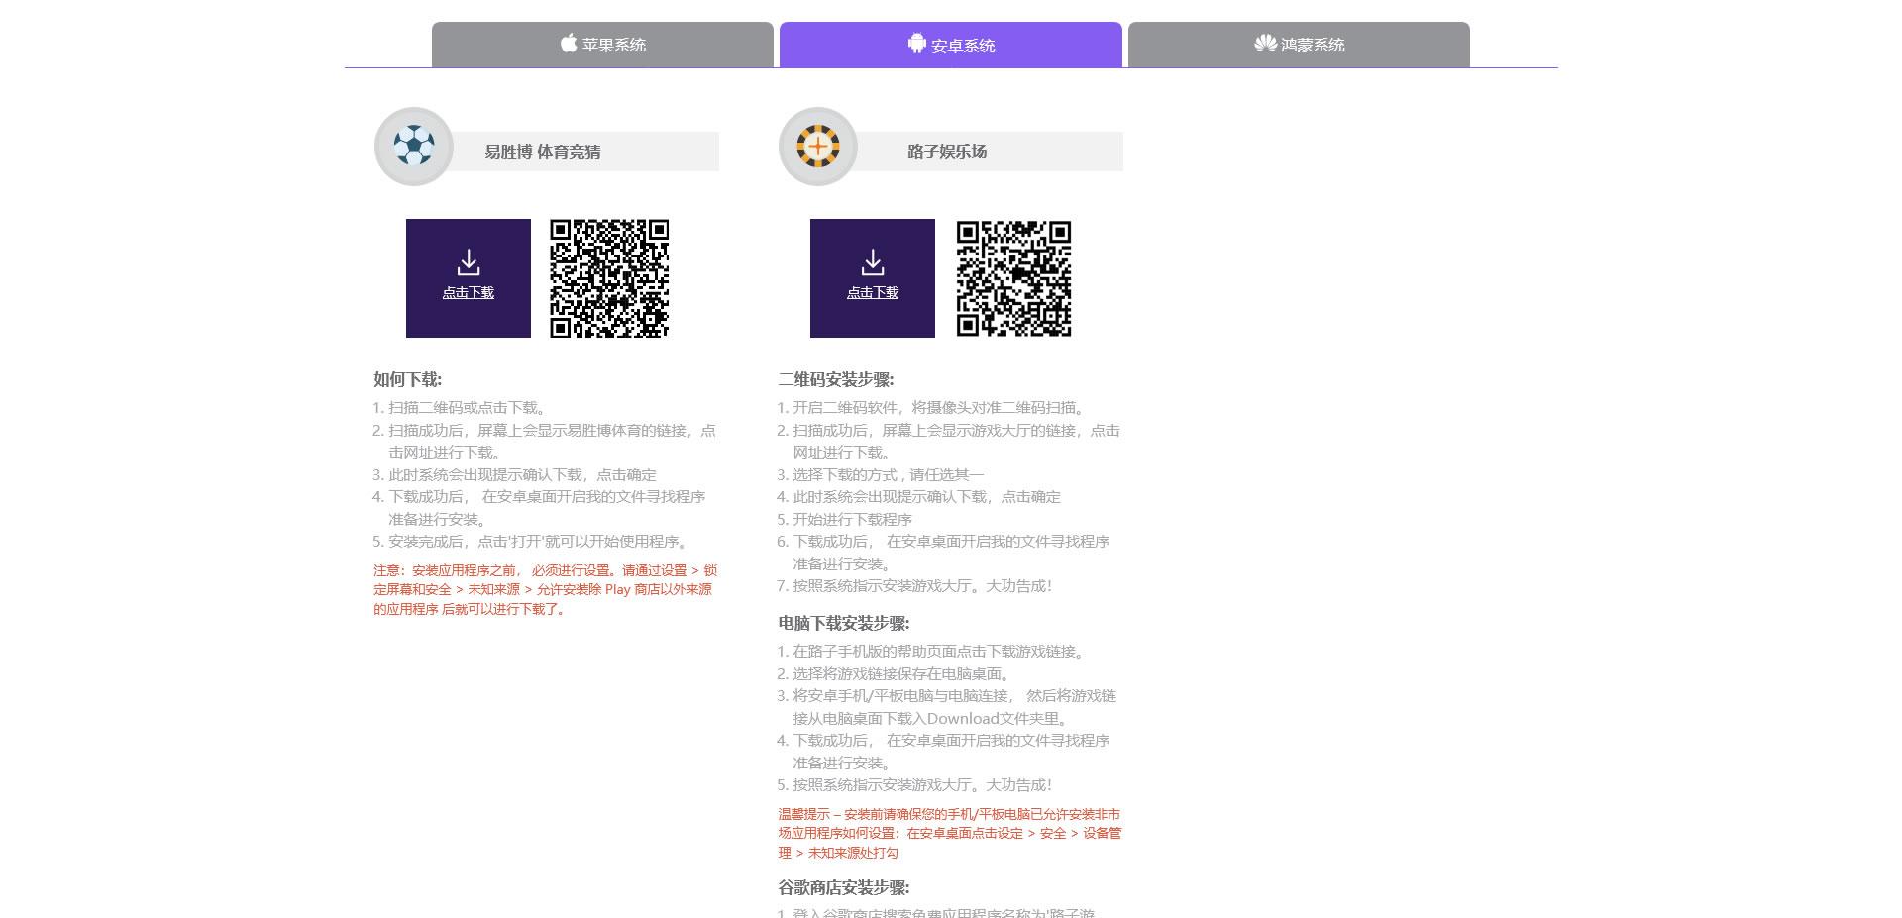Click the 谷歌商店安装步骤: heading

pos(844,887)
